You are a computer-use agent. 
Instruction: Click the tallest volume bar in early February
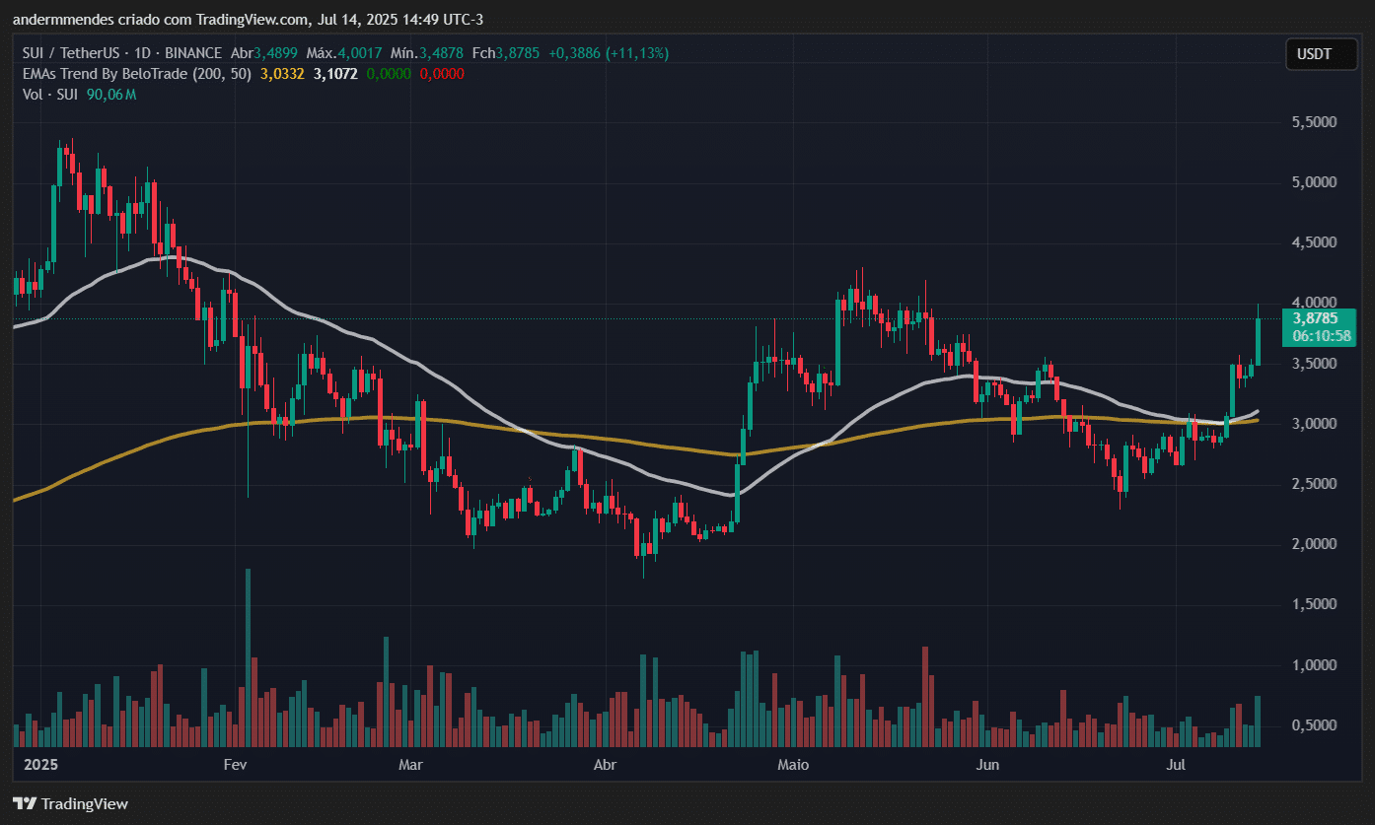pos(248,657)
